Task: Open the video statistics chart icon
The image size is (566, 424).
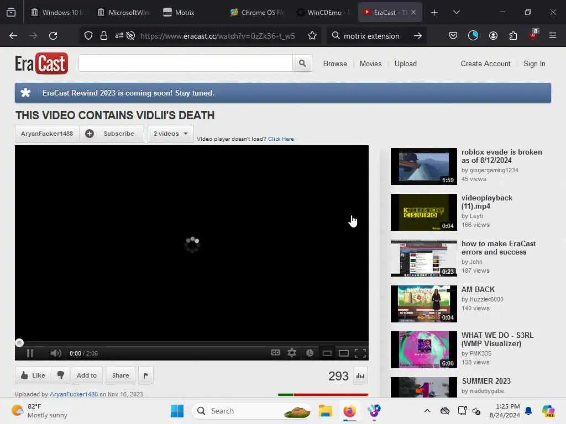Action: point(360,375)
